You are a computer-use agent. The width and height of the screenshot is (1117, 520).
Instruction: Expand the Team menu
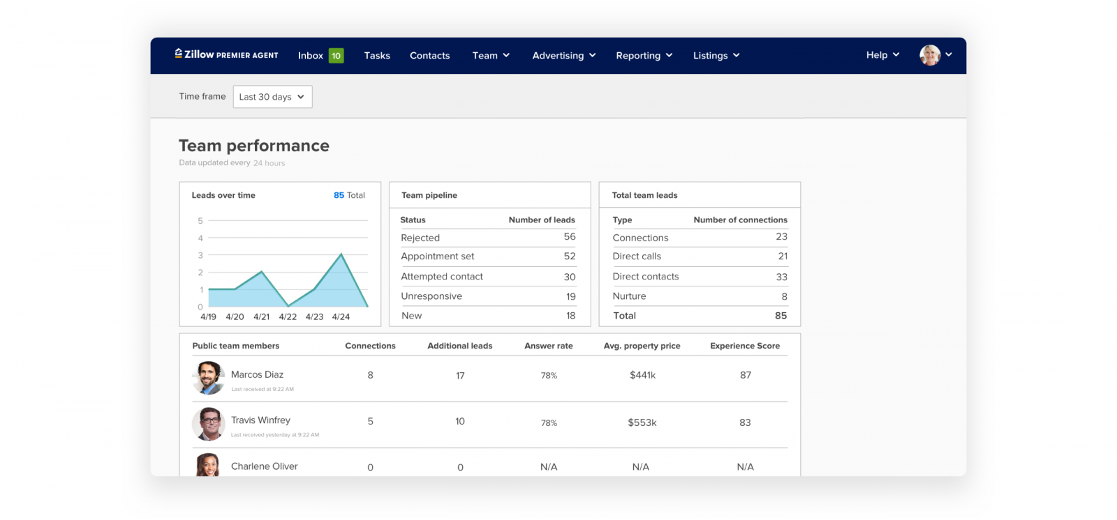coord(491,56)
